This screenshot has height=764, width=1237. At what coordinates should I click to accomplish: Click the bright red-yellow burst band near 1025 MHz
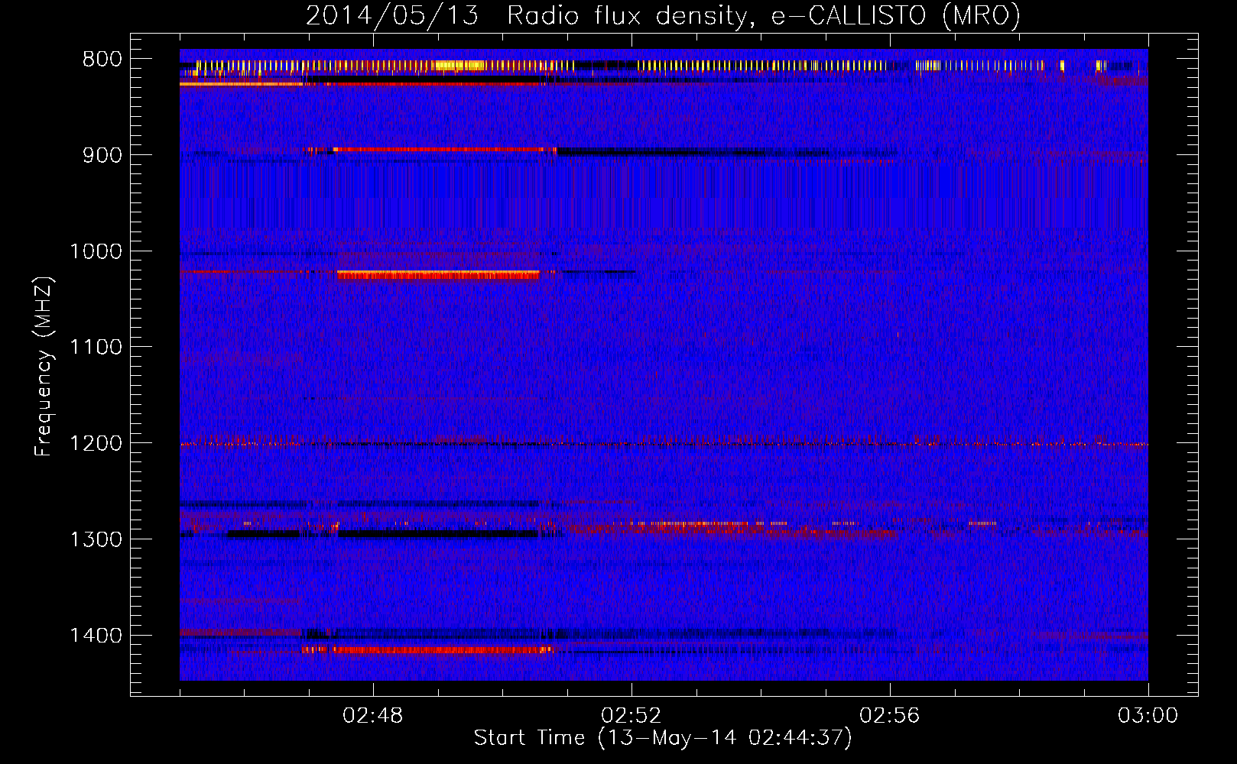(438, 275)
